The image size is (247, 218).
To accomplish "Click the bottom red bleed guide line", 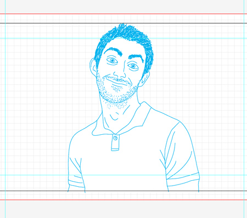I will pyautogui.click(x=123, y=200).
